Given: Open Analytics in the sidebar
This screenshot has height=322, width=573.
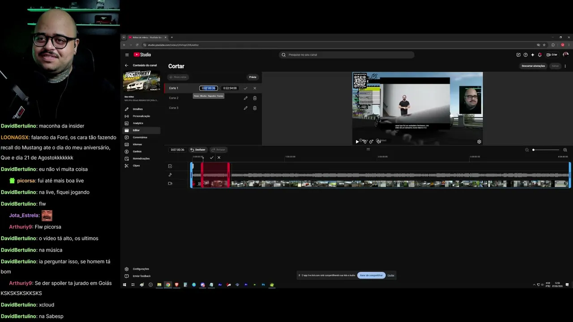Looking at the screenshot, I should point(141,123).
